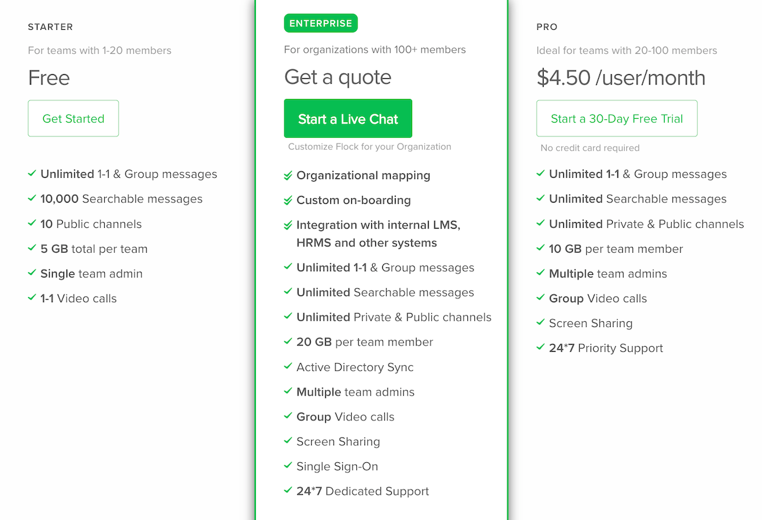762x520 pixels.
Task: Click the checkmark beside 1-1 Video calls
Action: pos(32,298)
